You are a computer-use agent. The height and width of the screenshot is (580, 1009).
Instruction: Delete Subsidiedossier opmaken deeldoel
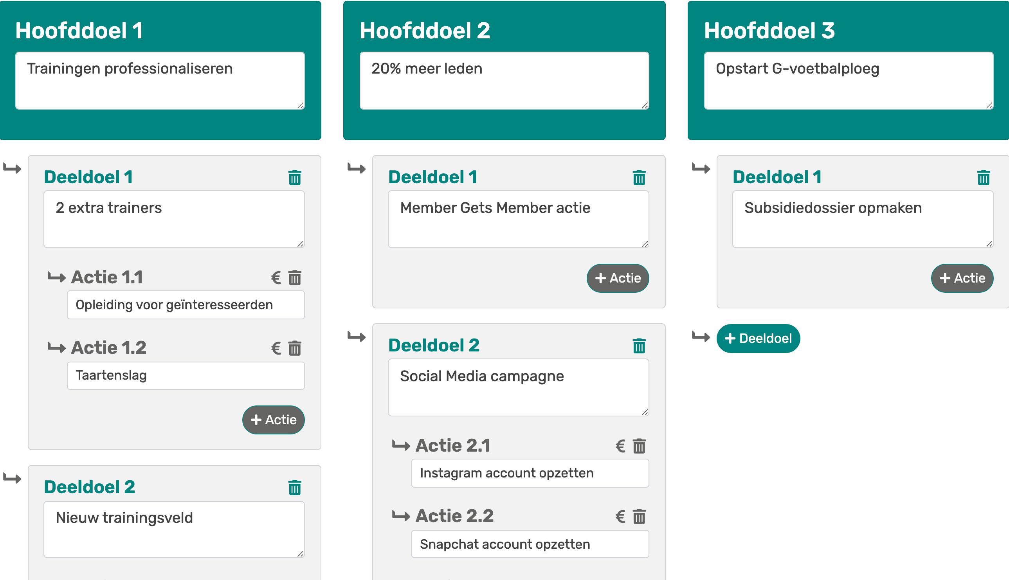click(x=983, y=178)
